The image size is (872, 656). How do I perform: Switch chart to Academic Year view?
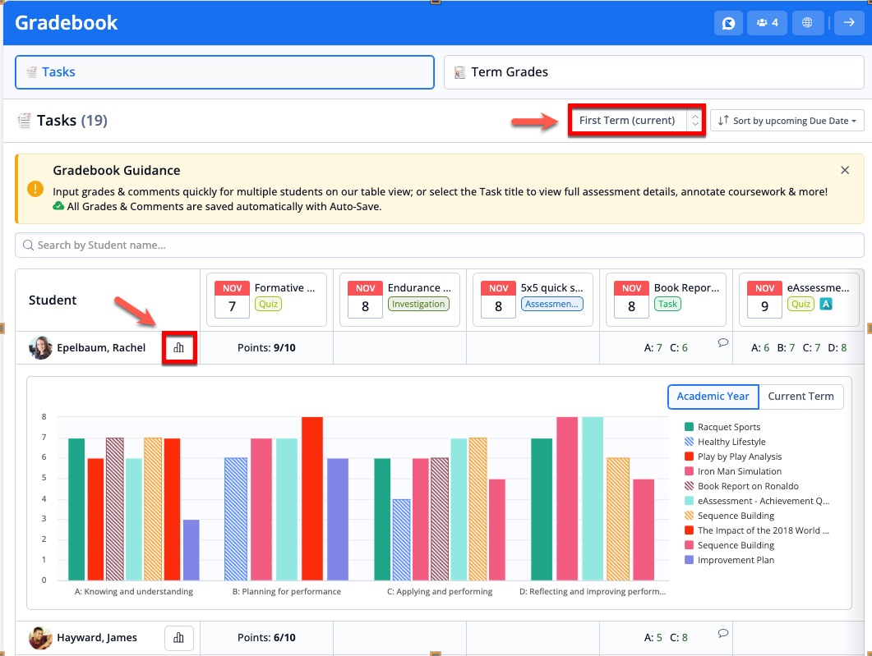pyautogui.click(x=713, y=396)
